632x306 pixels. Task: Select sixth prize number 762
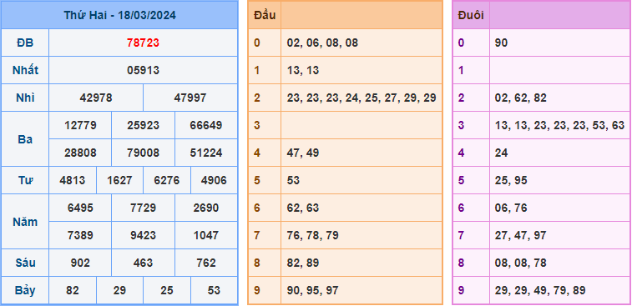tap(206, 263)
